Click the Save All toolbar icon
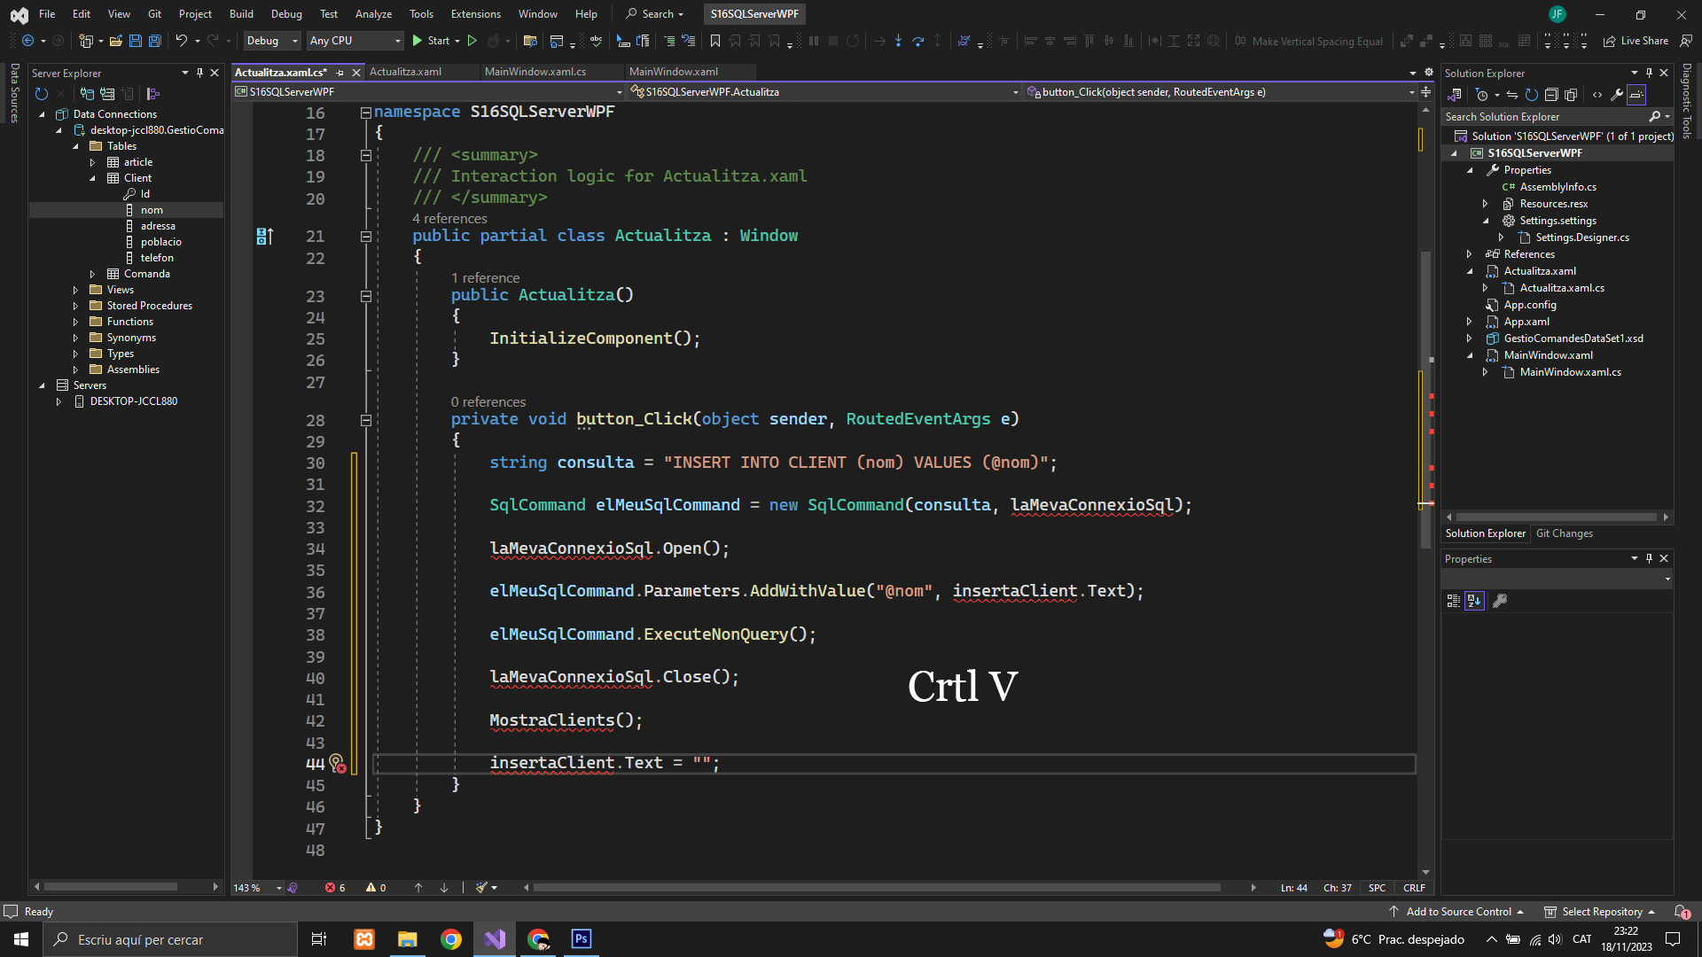 click(155, 41)
